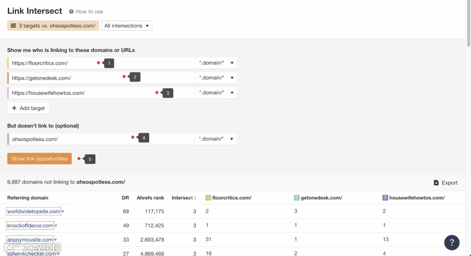Expand dropdown arrow next to knockoffdecor.com
This screenshot has width=471, height=256.
[x=56, y=225]
